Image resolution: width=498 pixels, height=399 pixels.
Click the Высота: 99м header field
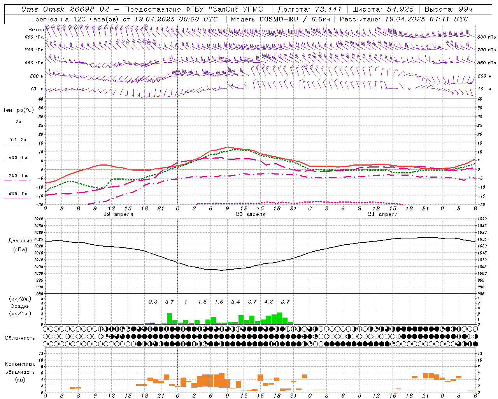(449, 9)
